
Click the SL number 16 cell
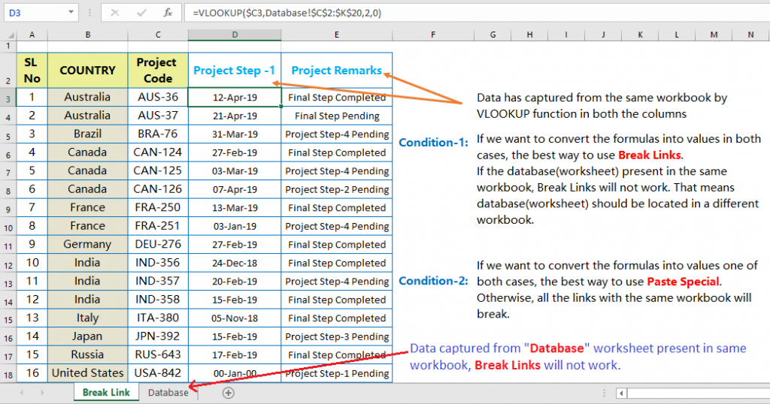(32, 373)
